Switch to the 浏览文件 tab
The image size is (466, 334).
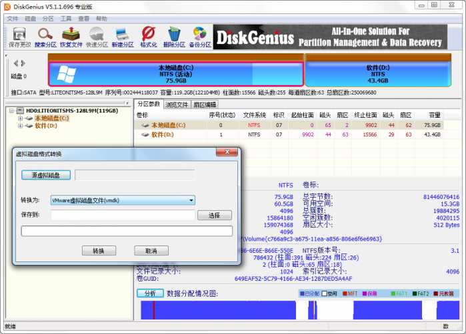177,104
